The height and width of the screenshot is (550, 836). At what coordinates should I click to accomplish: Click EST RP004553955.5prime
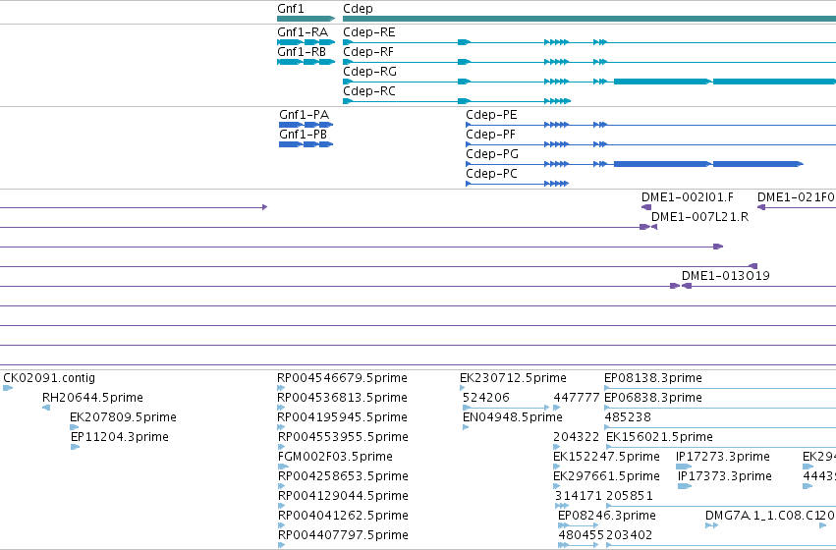point(343,438)
